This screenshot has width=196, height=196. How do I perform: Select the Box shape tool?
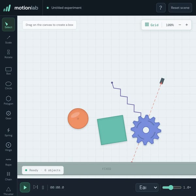click(x=8, y=71)
